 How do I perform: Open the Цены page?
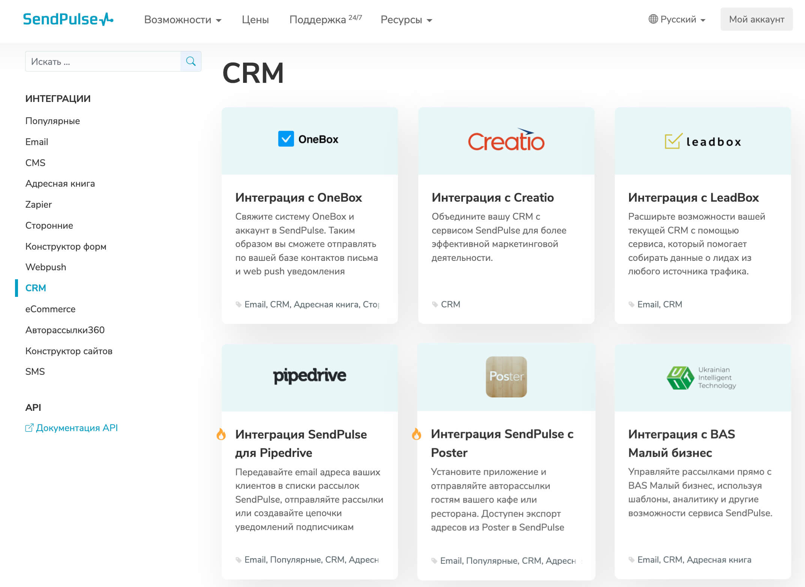point(255,19)
